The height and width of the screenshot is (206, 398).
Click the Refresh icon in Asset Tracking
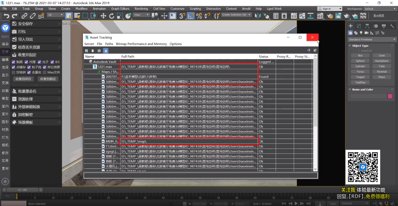click(86, 51)
